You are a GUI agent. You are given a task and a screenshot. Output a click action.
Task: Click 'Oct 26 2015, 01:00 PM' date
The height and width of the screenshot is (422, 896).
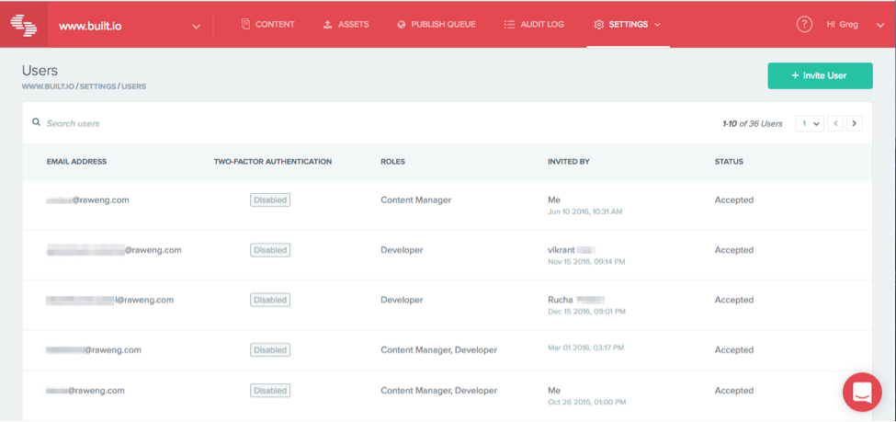586,402
